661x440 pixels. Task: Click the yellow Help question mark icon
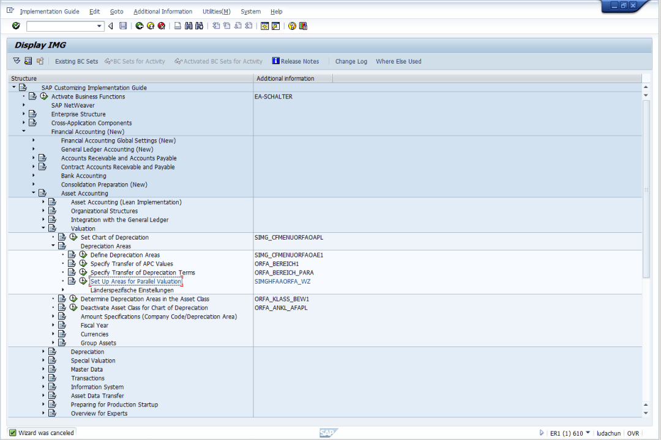[292, 26]
